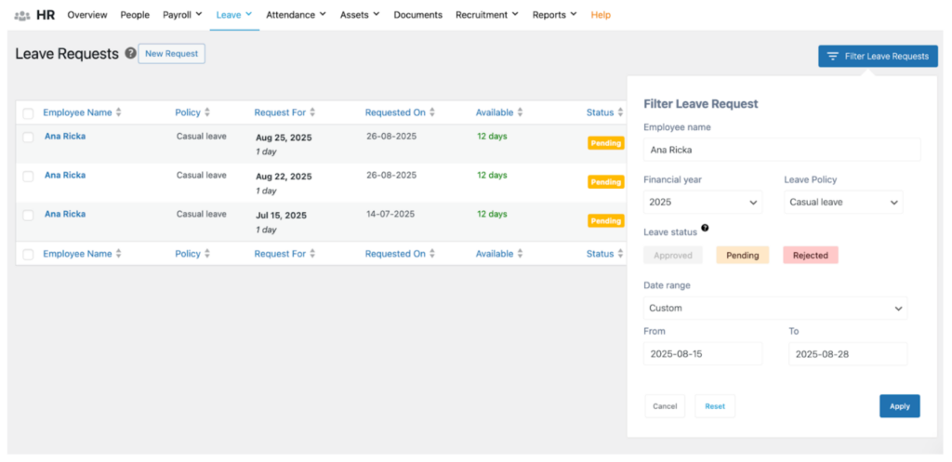Tick the Jul 15, 2025 request checkbox
The height and width of the screenshot is (462, 952).
pyautogui.click(x=28, y=215)
